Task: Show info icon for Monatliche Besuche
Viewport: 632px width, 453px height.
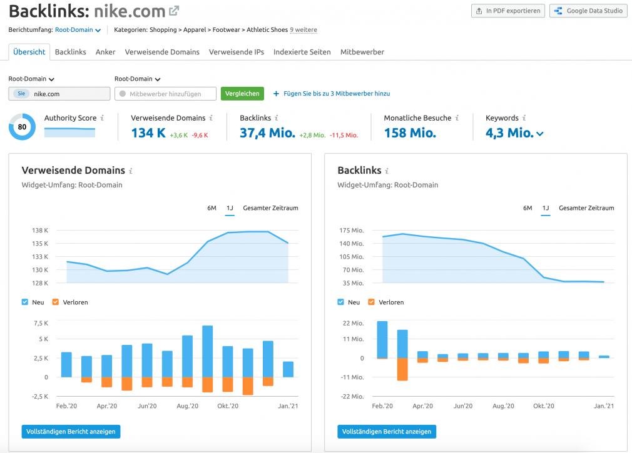Action: tap(457, 118)
